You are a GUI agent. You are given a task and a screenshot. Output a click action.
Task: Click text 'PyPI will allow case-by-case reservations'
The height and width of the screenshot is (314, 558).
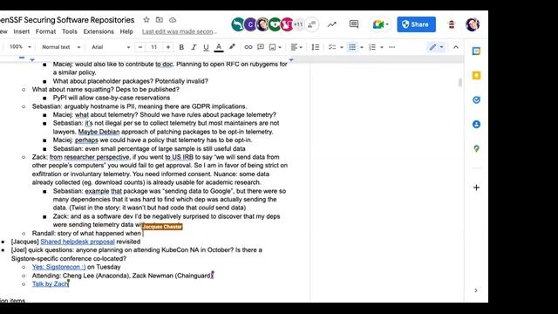(x=112, y=98)
